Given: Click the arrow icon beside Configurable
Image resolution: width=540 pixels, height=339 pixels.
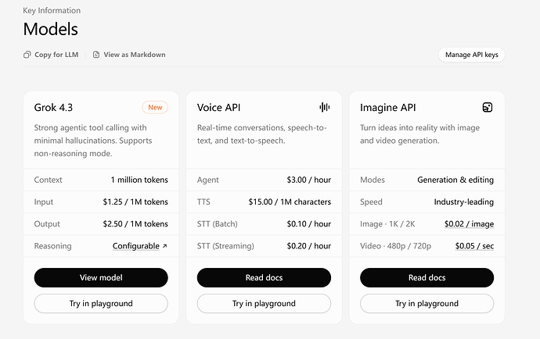Looking at the screenshot, I should [165, 246].
